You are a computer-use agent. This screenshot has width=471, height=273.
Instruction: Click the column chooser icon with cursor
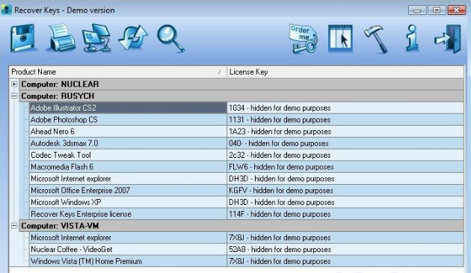pyautogui.click(x=340, y=38)
